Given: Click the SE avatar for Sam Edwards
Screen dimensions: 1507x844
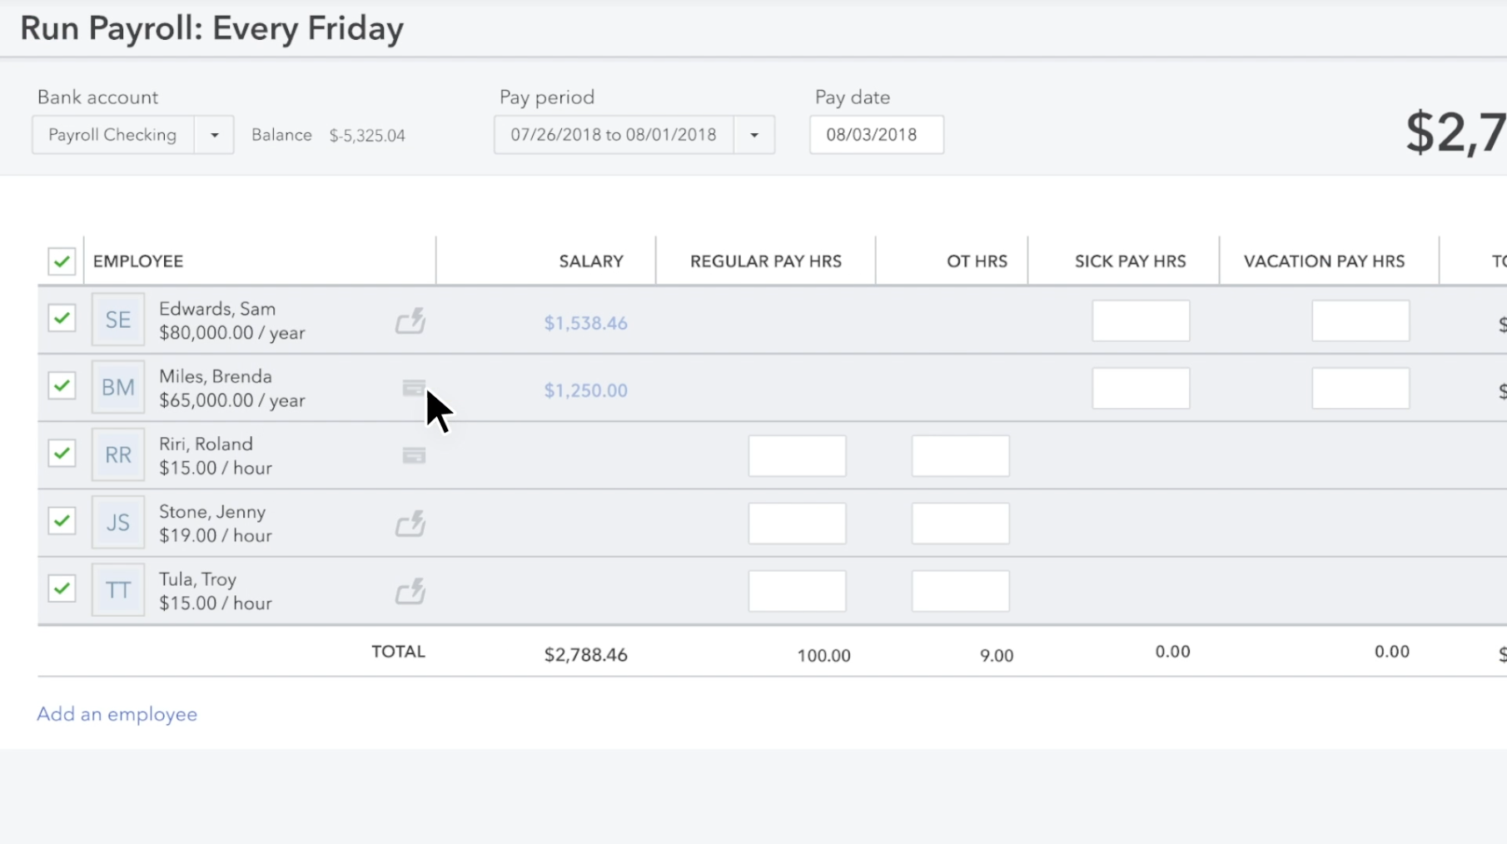Looking at the screenshot, I should (118, 320).
